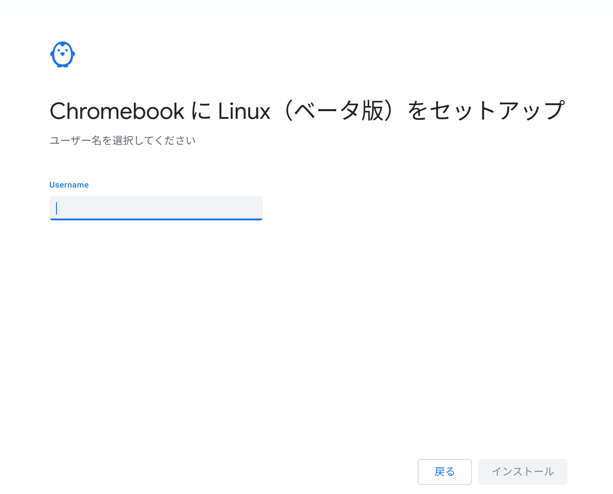Image resolution: width=613 pixels, height=494 pixels.
Task: Click the blue Linux penguin logo
Action: (x=62, y=55)
